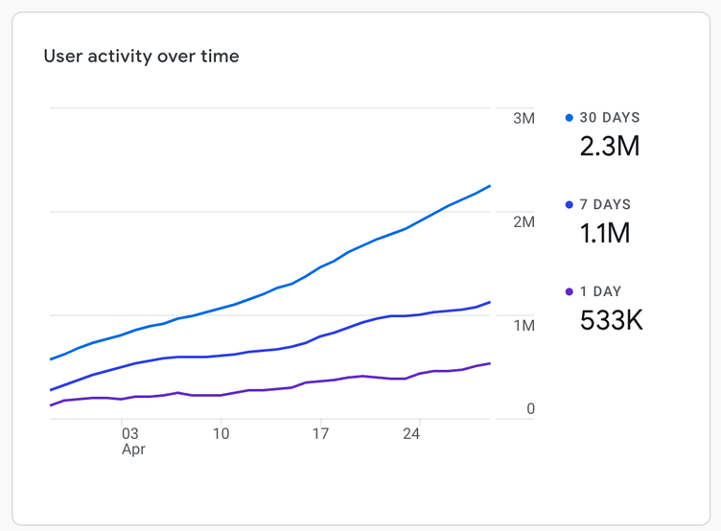Click the 17 date axis label

click(320, 434)
